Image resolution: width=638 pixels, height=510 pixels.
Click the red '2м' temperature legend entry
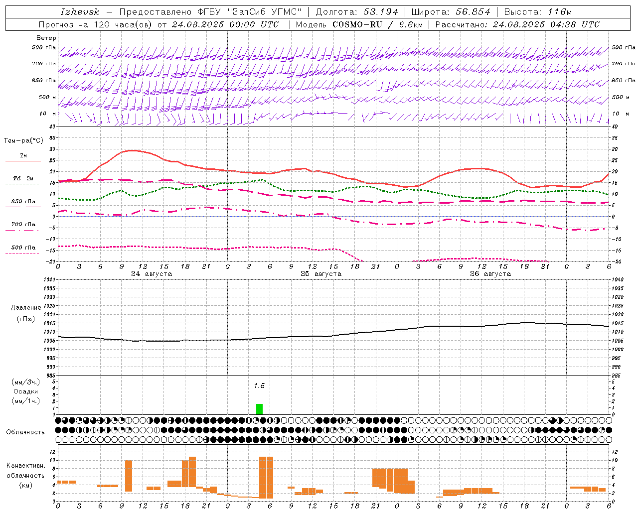pos(23,156)
